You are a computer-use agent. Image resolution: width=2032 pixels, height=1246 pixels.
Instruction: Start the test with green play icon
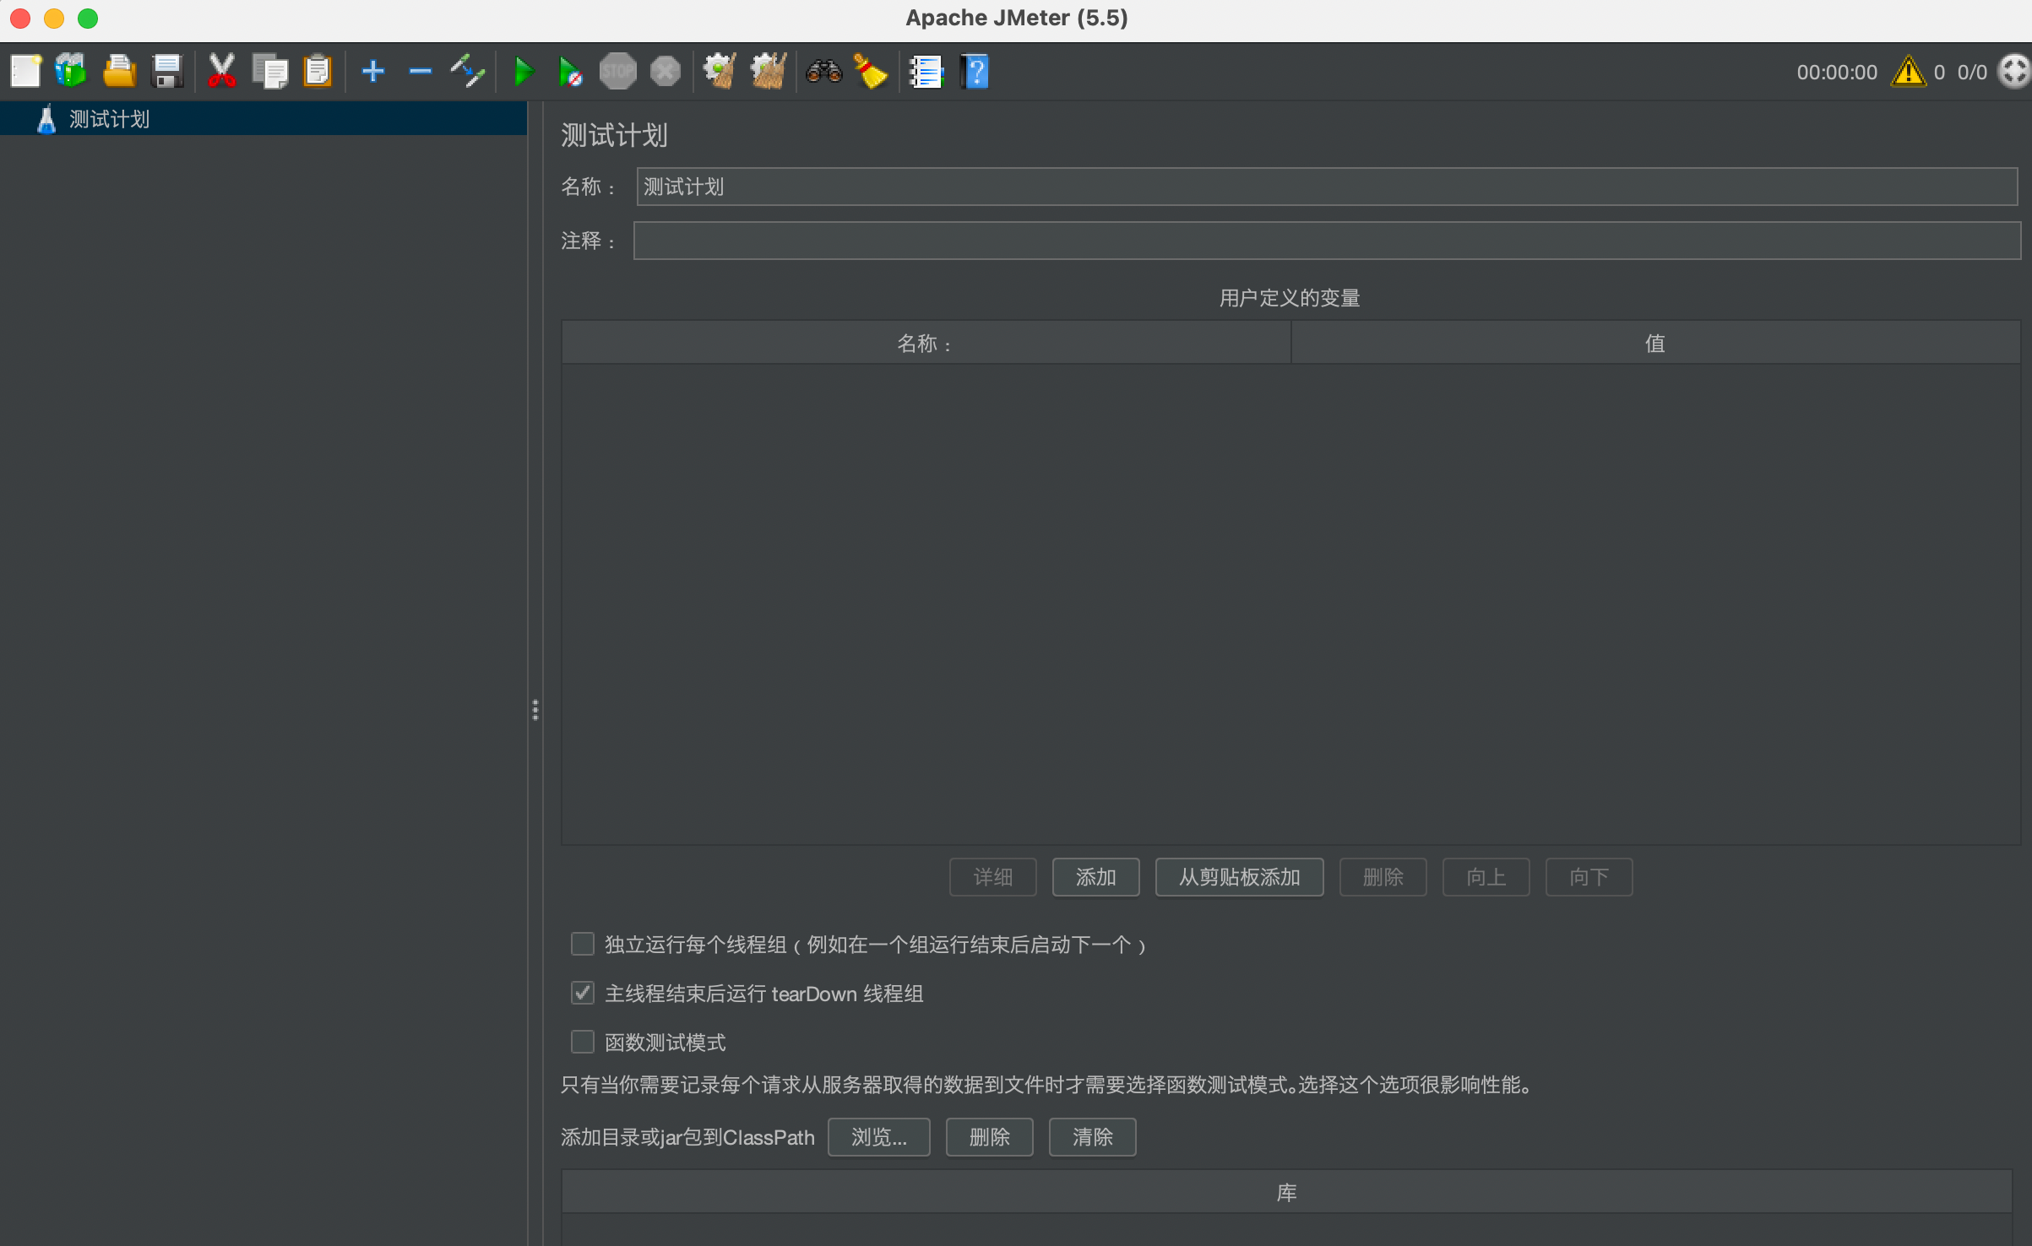click(524, 72)
